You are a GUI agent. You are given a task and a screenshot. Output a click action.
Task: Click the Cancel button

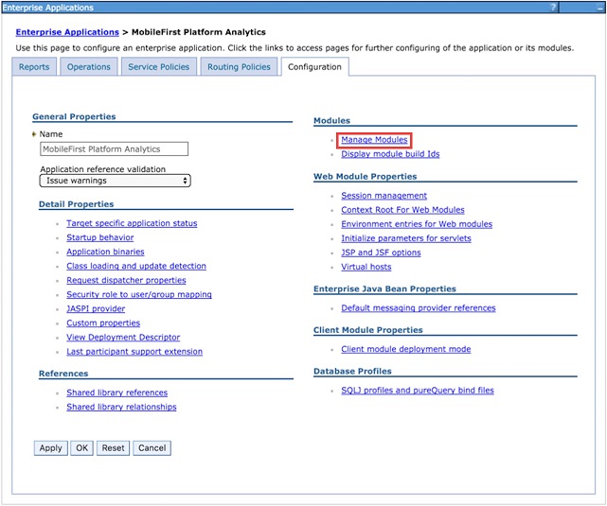click(152, 448)
